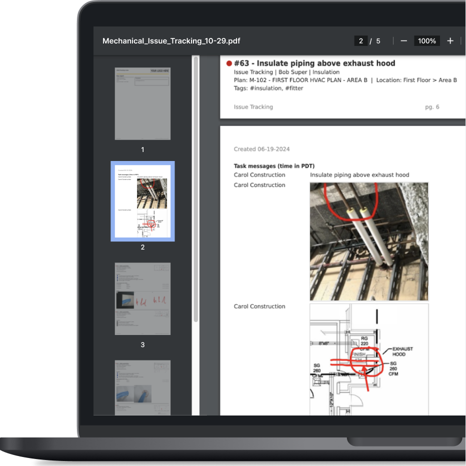This screenshot has width=466, height=466.
Task: Click the zoom out minus icon
Action: pyautogui.click(x=404, y=41)
